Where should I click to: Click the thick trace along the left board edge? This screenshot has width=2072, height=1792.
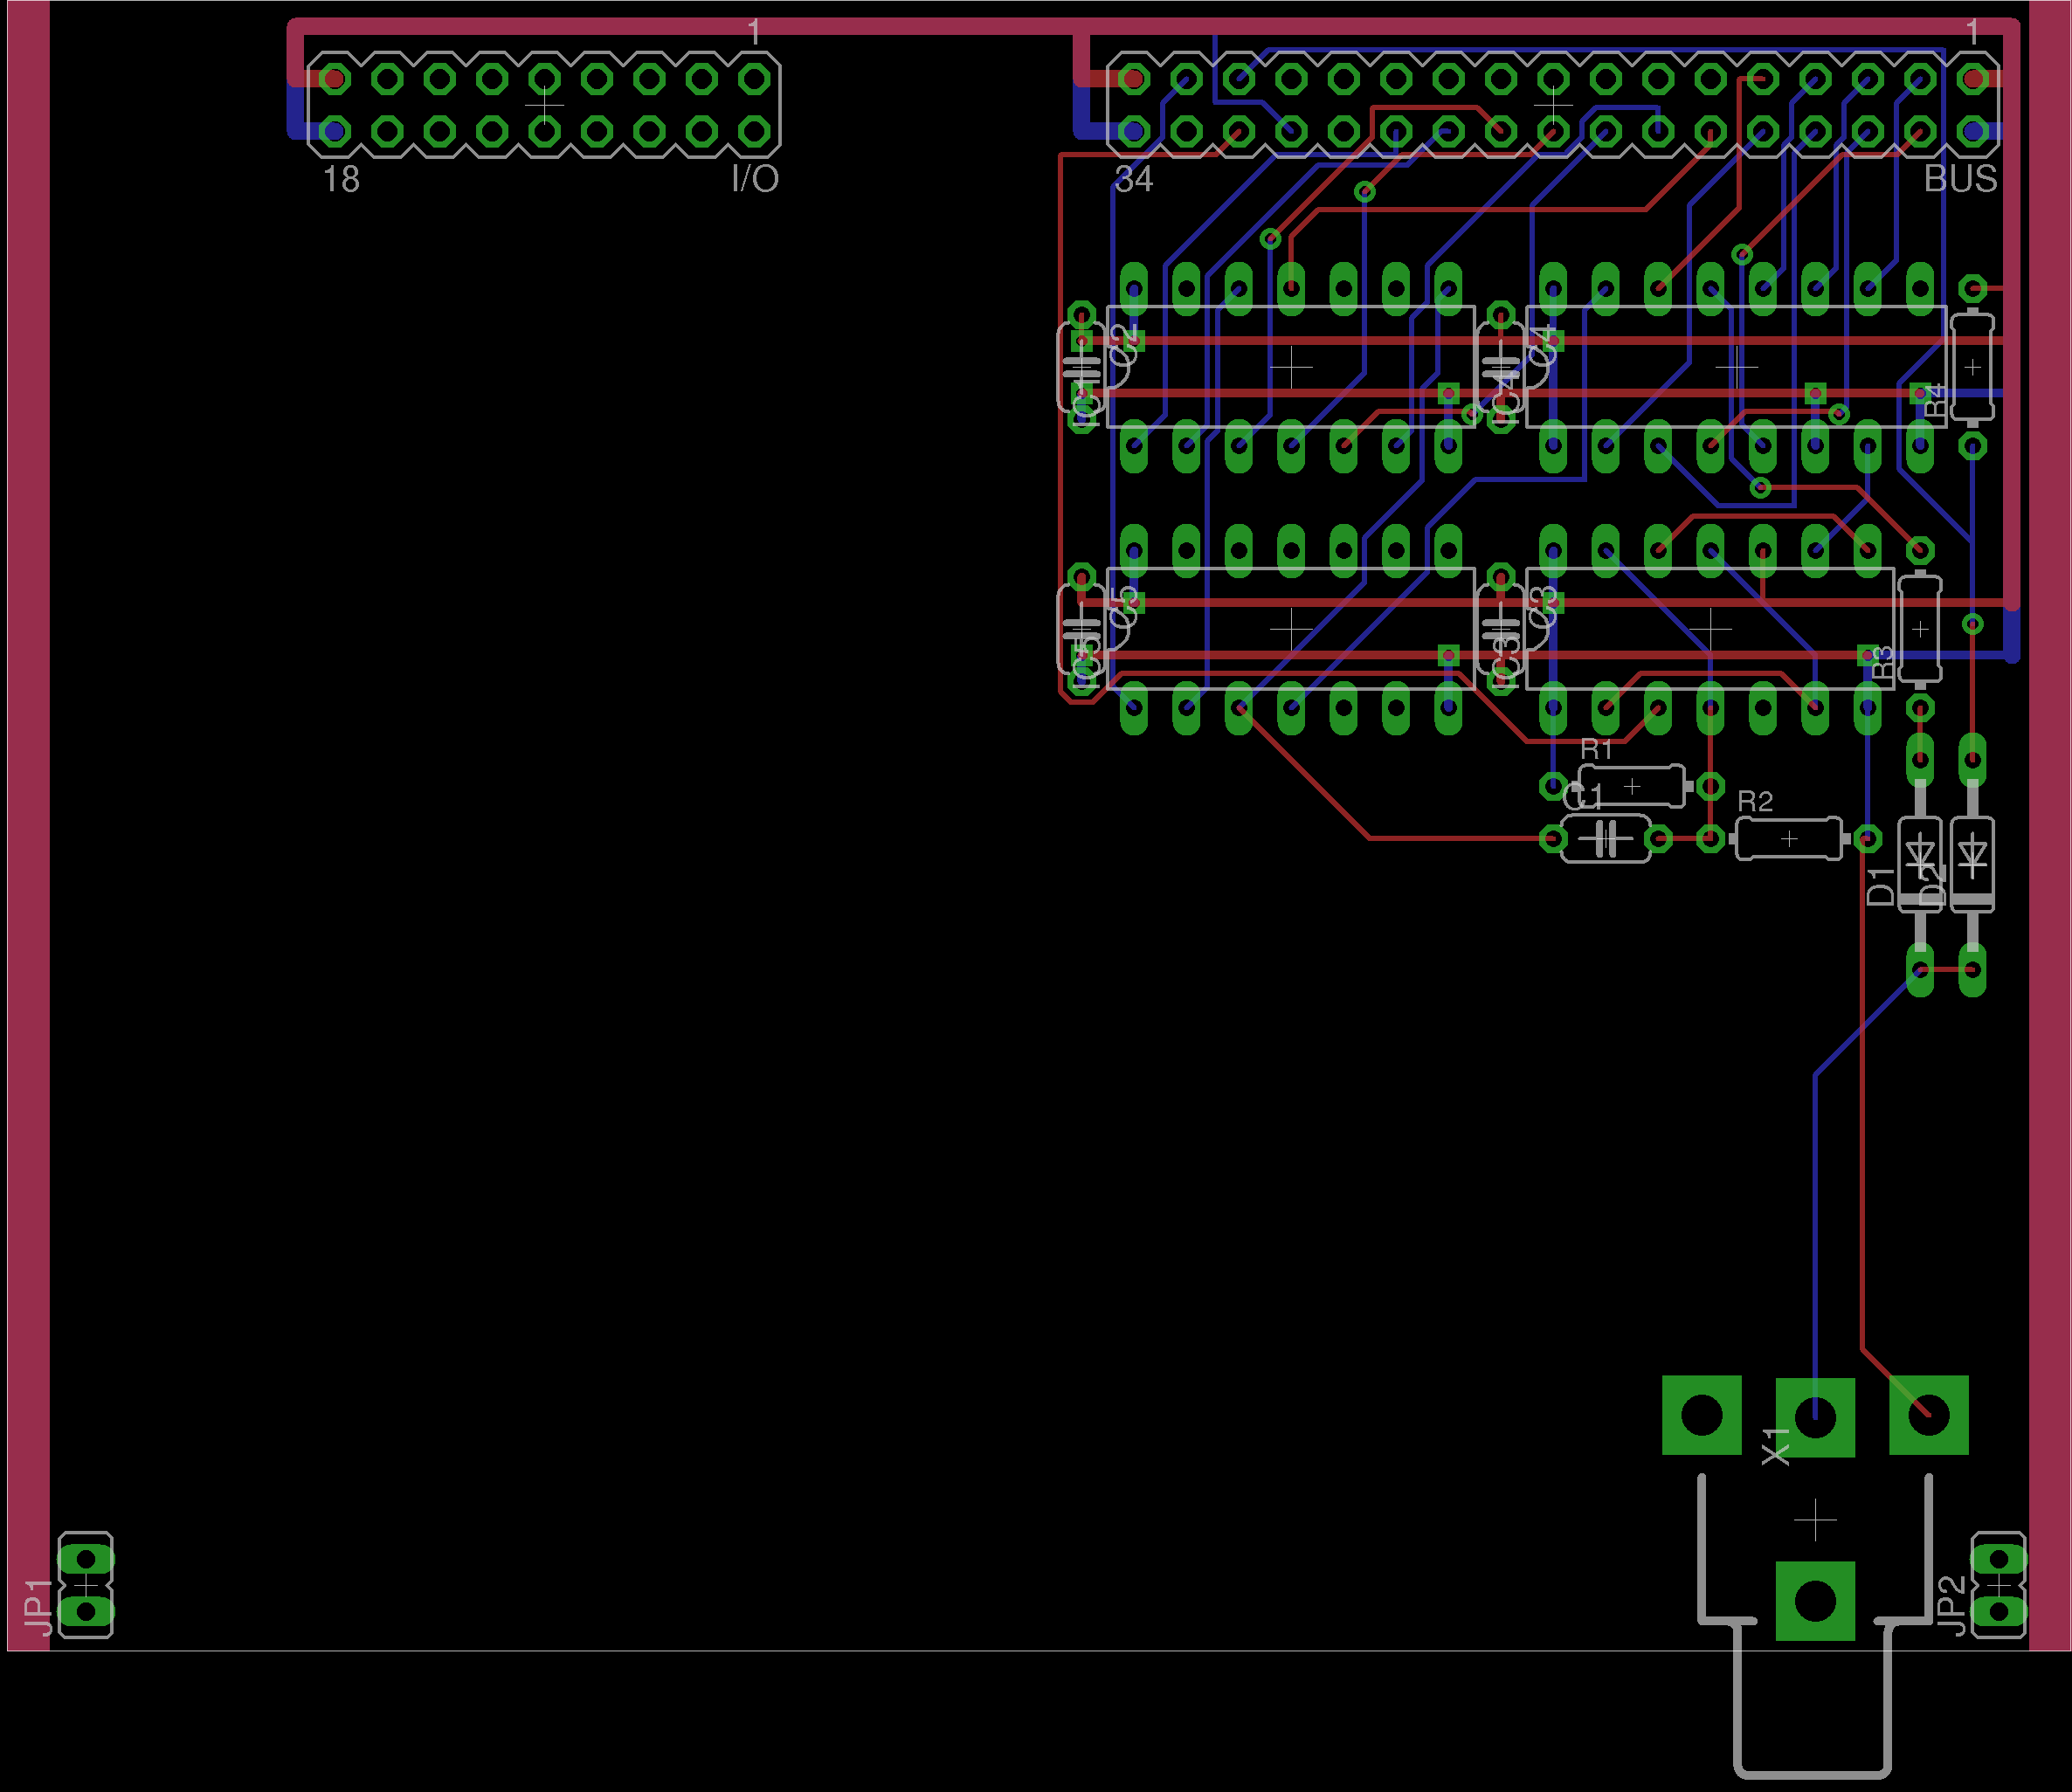[28, 800]
